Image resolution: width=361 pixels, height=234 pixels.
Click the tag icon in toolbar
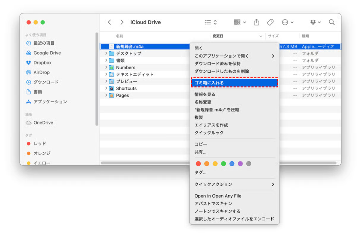point(270,22)
